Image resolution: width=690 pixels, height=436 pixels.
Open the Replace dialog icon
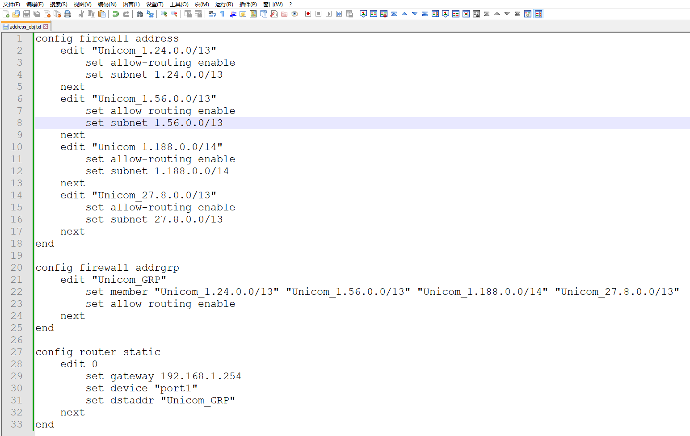(x=150, y=14)
